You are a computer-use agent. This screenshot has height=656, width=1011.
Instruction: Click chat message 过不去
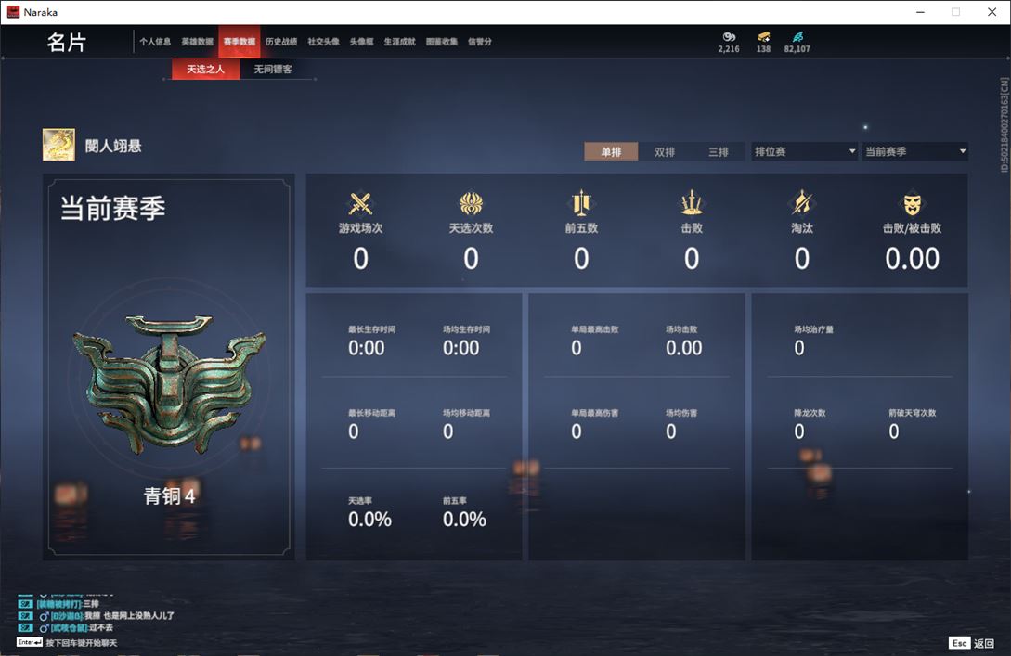pos(101,627)
